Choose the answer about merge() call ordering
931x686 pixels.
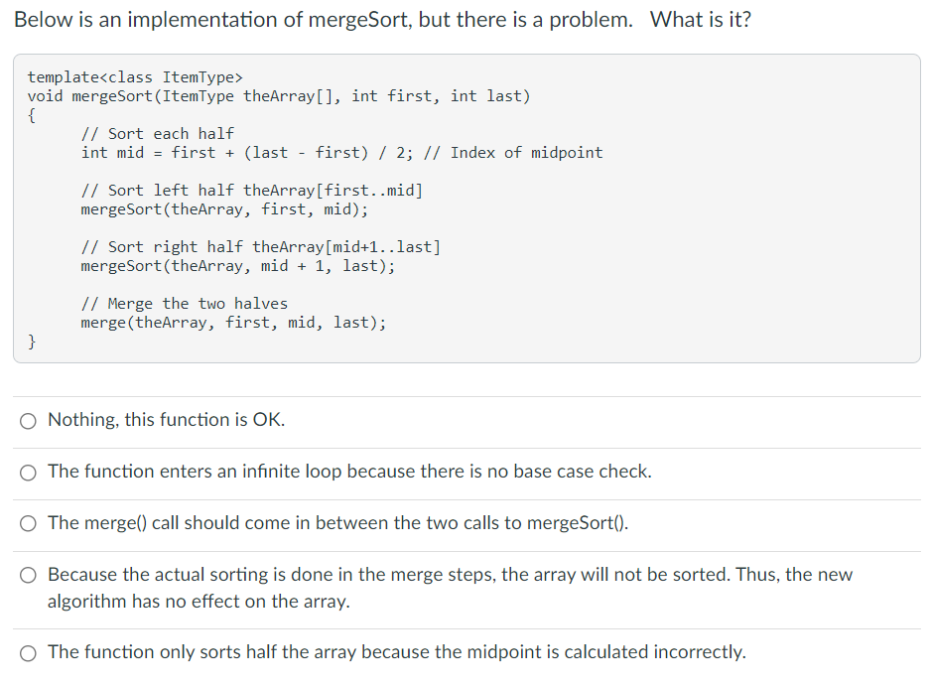(x=28, y=523)
